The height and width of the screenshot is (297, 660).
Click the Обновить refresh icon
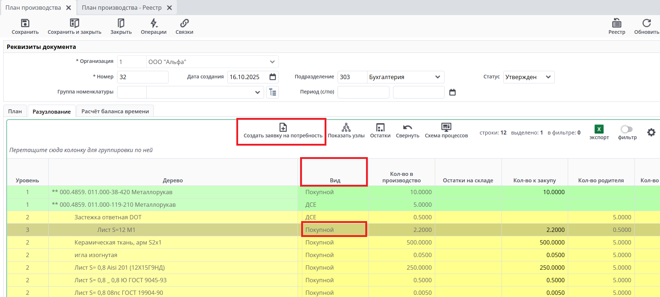[x=646, y=23]
